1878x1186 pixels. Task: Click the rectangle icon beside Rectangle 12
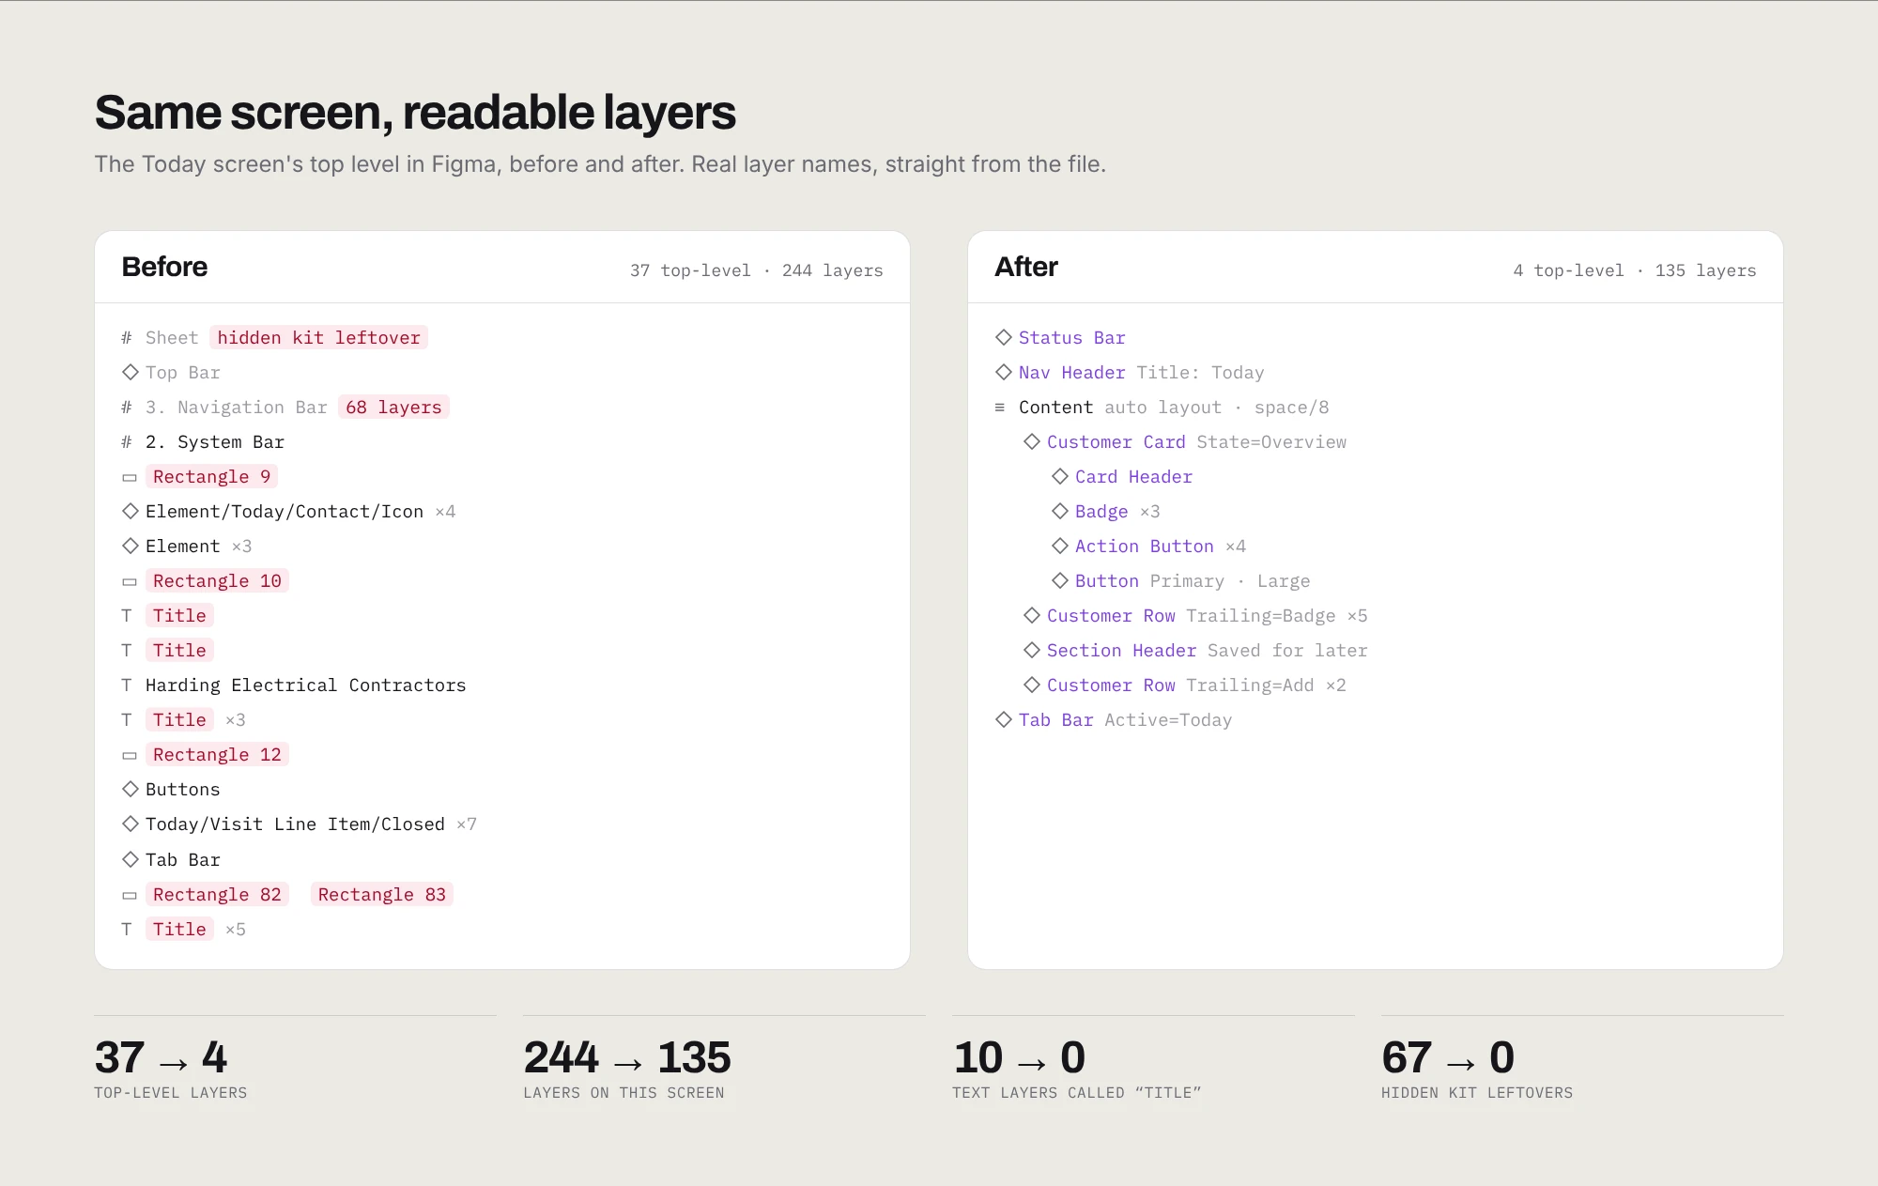click(x=130, y=756)
